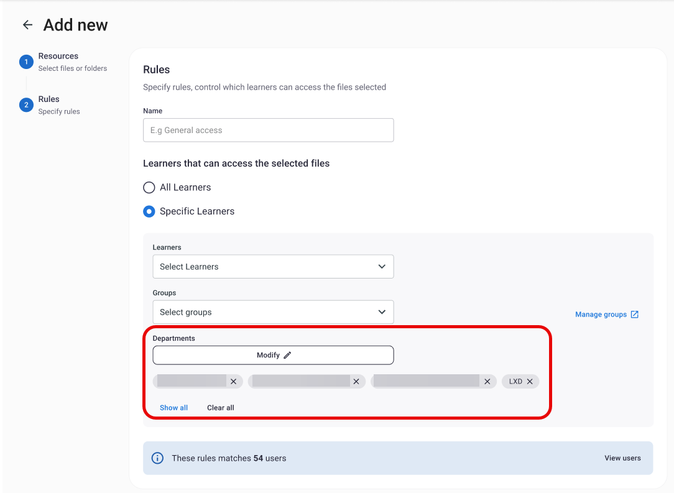Go back using the arrow beside Add new
674x493 pixels.
(27, 25)
